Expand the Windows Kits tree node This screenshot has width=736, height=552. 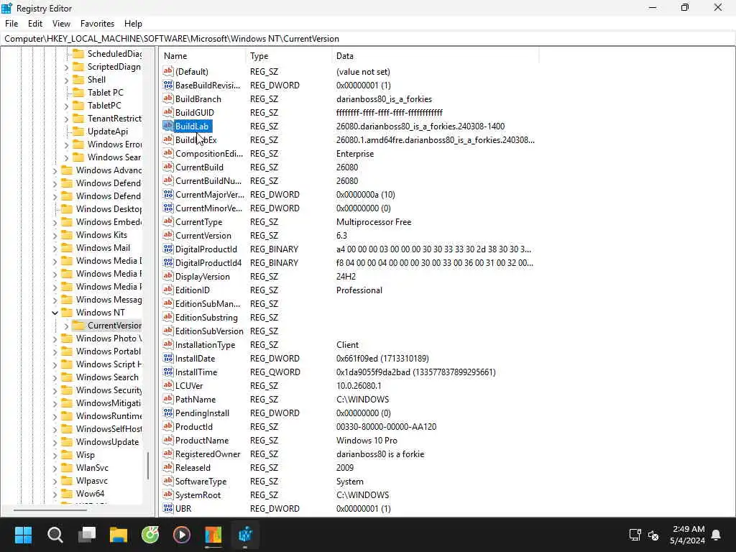[x=55, y=235]
